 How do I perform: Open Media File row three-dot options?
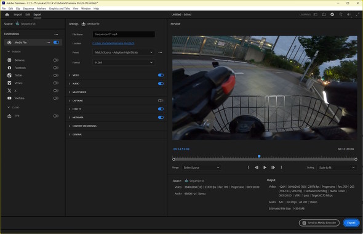point(48,42)
